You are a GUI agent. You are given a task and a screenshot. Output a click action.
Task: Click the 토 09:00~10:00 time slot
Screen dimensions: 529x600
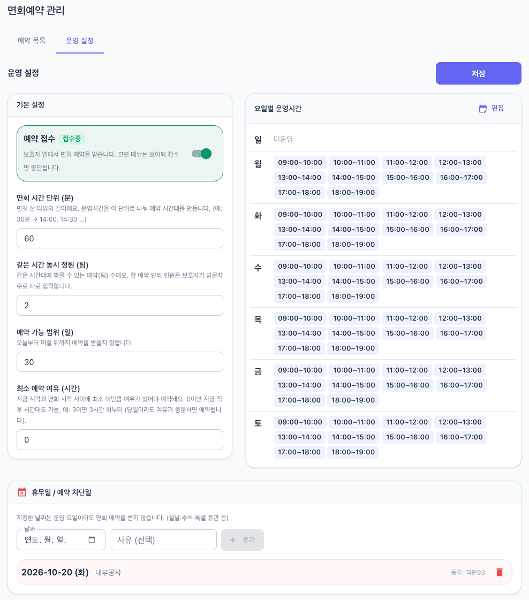tap(300, 422)
